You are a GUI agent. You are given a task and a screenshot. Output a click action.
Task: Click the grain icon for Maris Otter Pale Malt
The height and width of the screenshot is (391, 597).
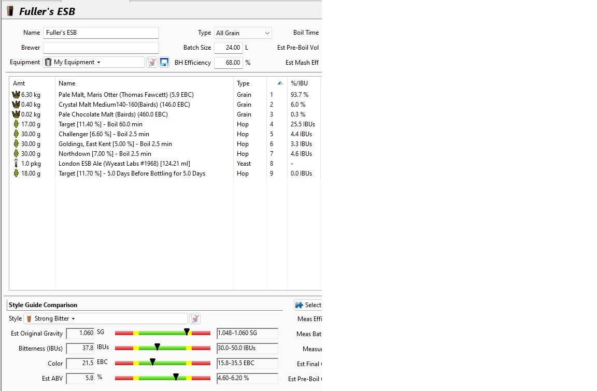point(16,95)
